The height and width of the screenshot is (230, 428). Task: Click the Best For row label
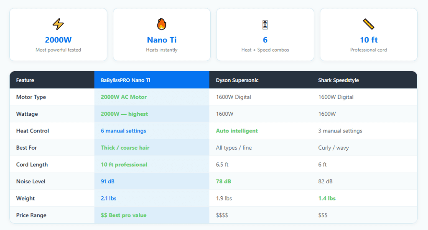click(26, 147)
